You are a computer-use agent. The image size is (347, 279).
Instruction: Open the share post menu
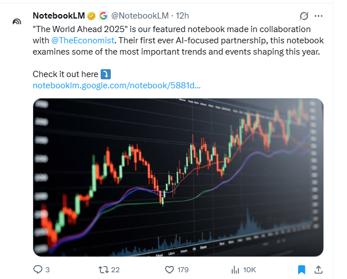tap(318, 269)
